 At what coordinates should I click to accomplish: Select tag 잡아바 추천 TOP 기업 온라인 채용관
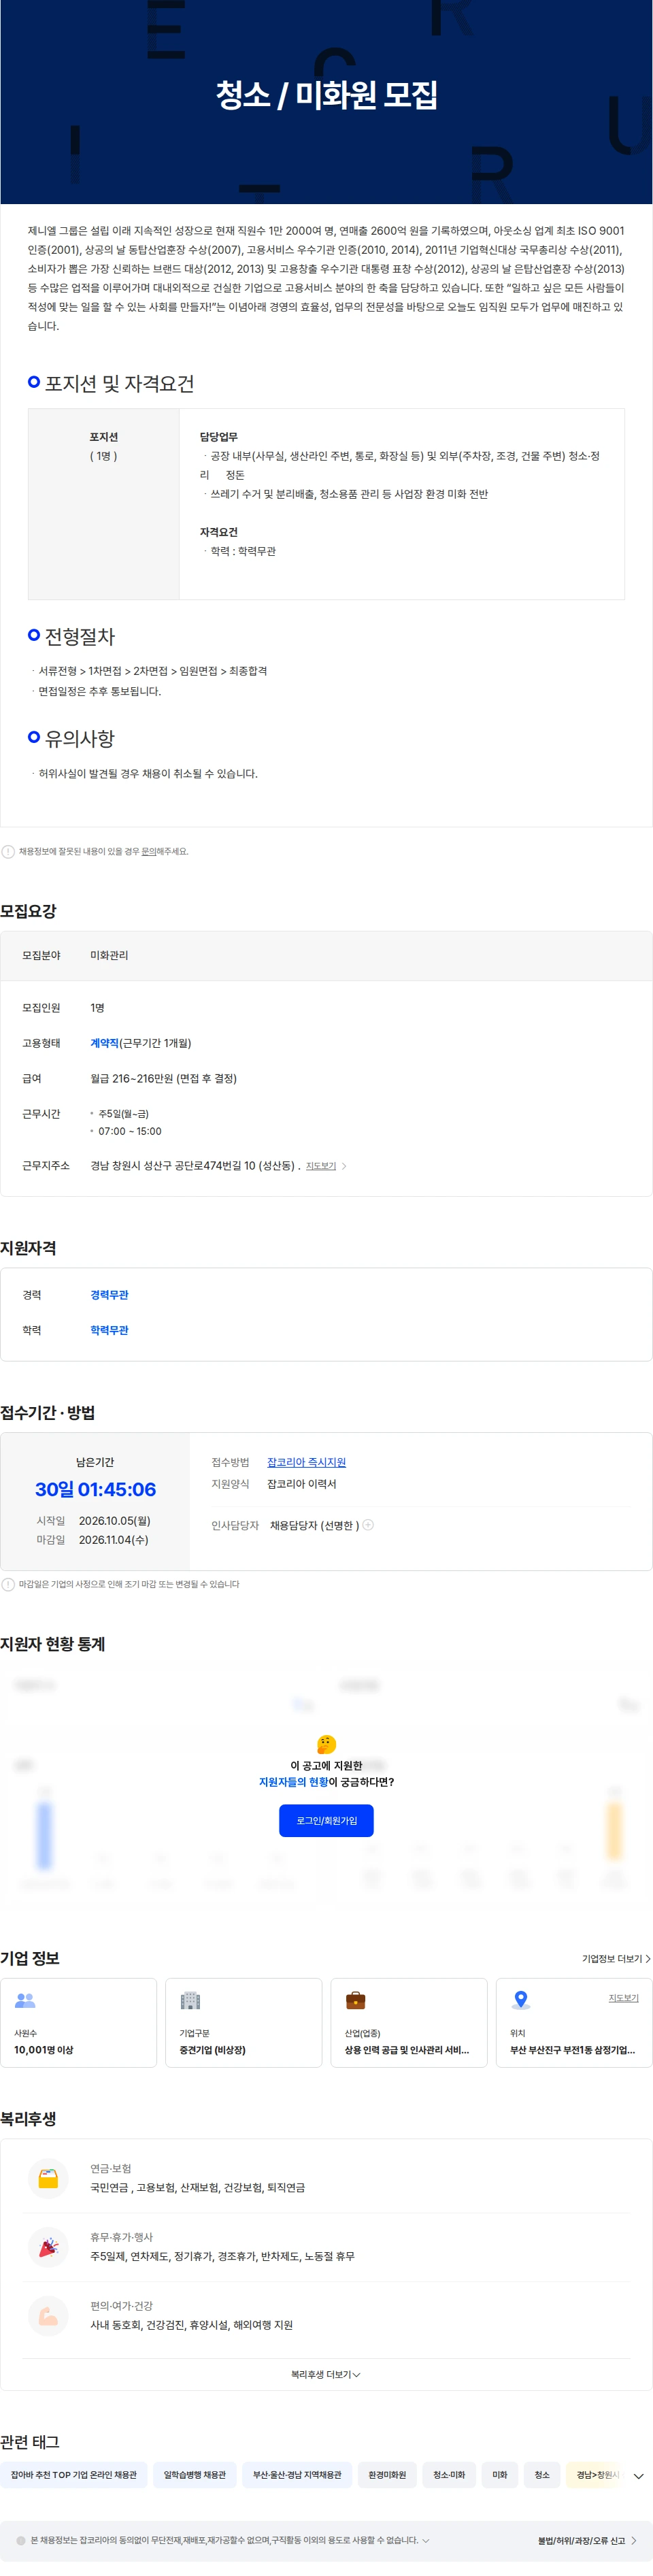click(74, 2475)
